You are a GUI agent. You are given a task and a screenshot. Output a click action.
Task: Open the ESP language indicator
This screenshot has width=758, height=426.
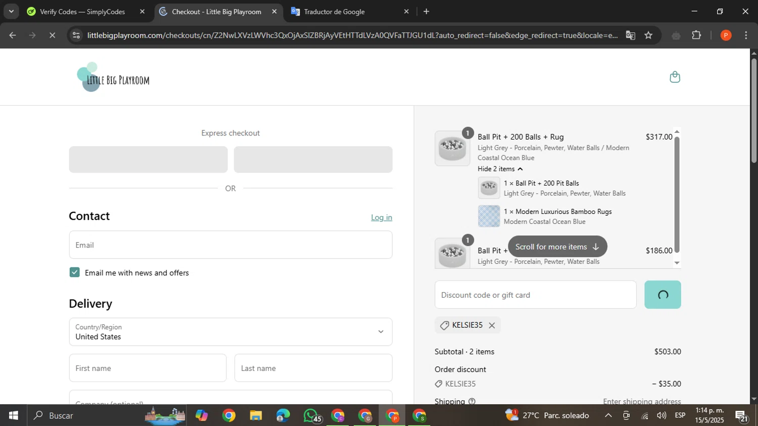680,415
